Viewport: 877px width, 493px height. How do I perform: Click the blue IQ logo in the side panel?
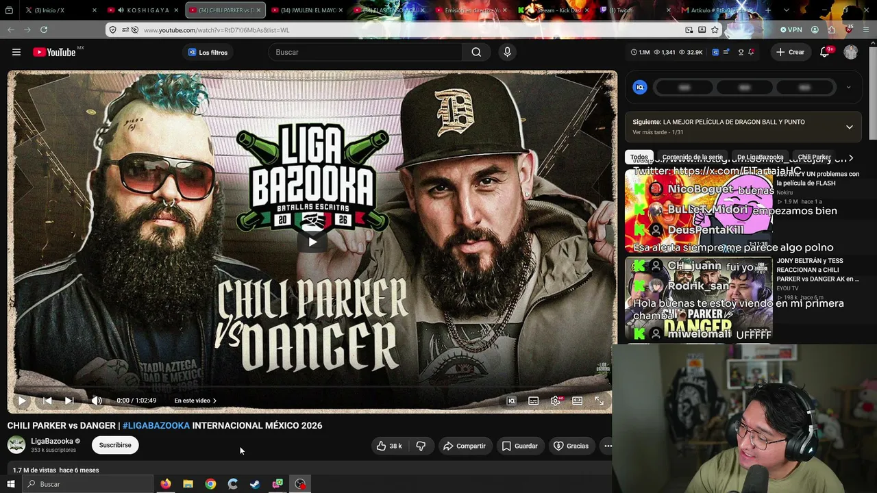pyautogui.click(x=640, y=87)
